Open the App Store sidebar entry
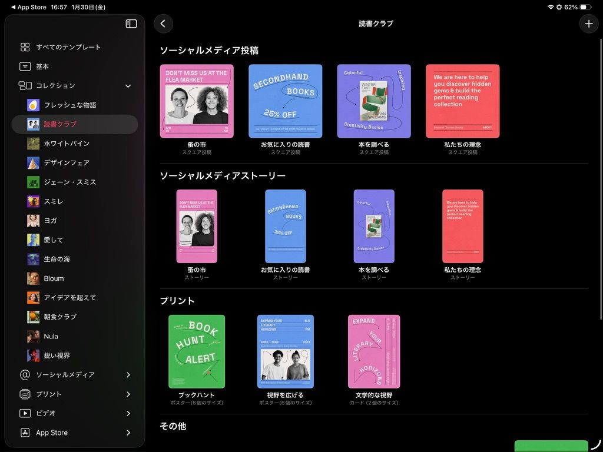 75,433
